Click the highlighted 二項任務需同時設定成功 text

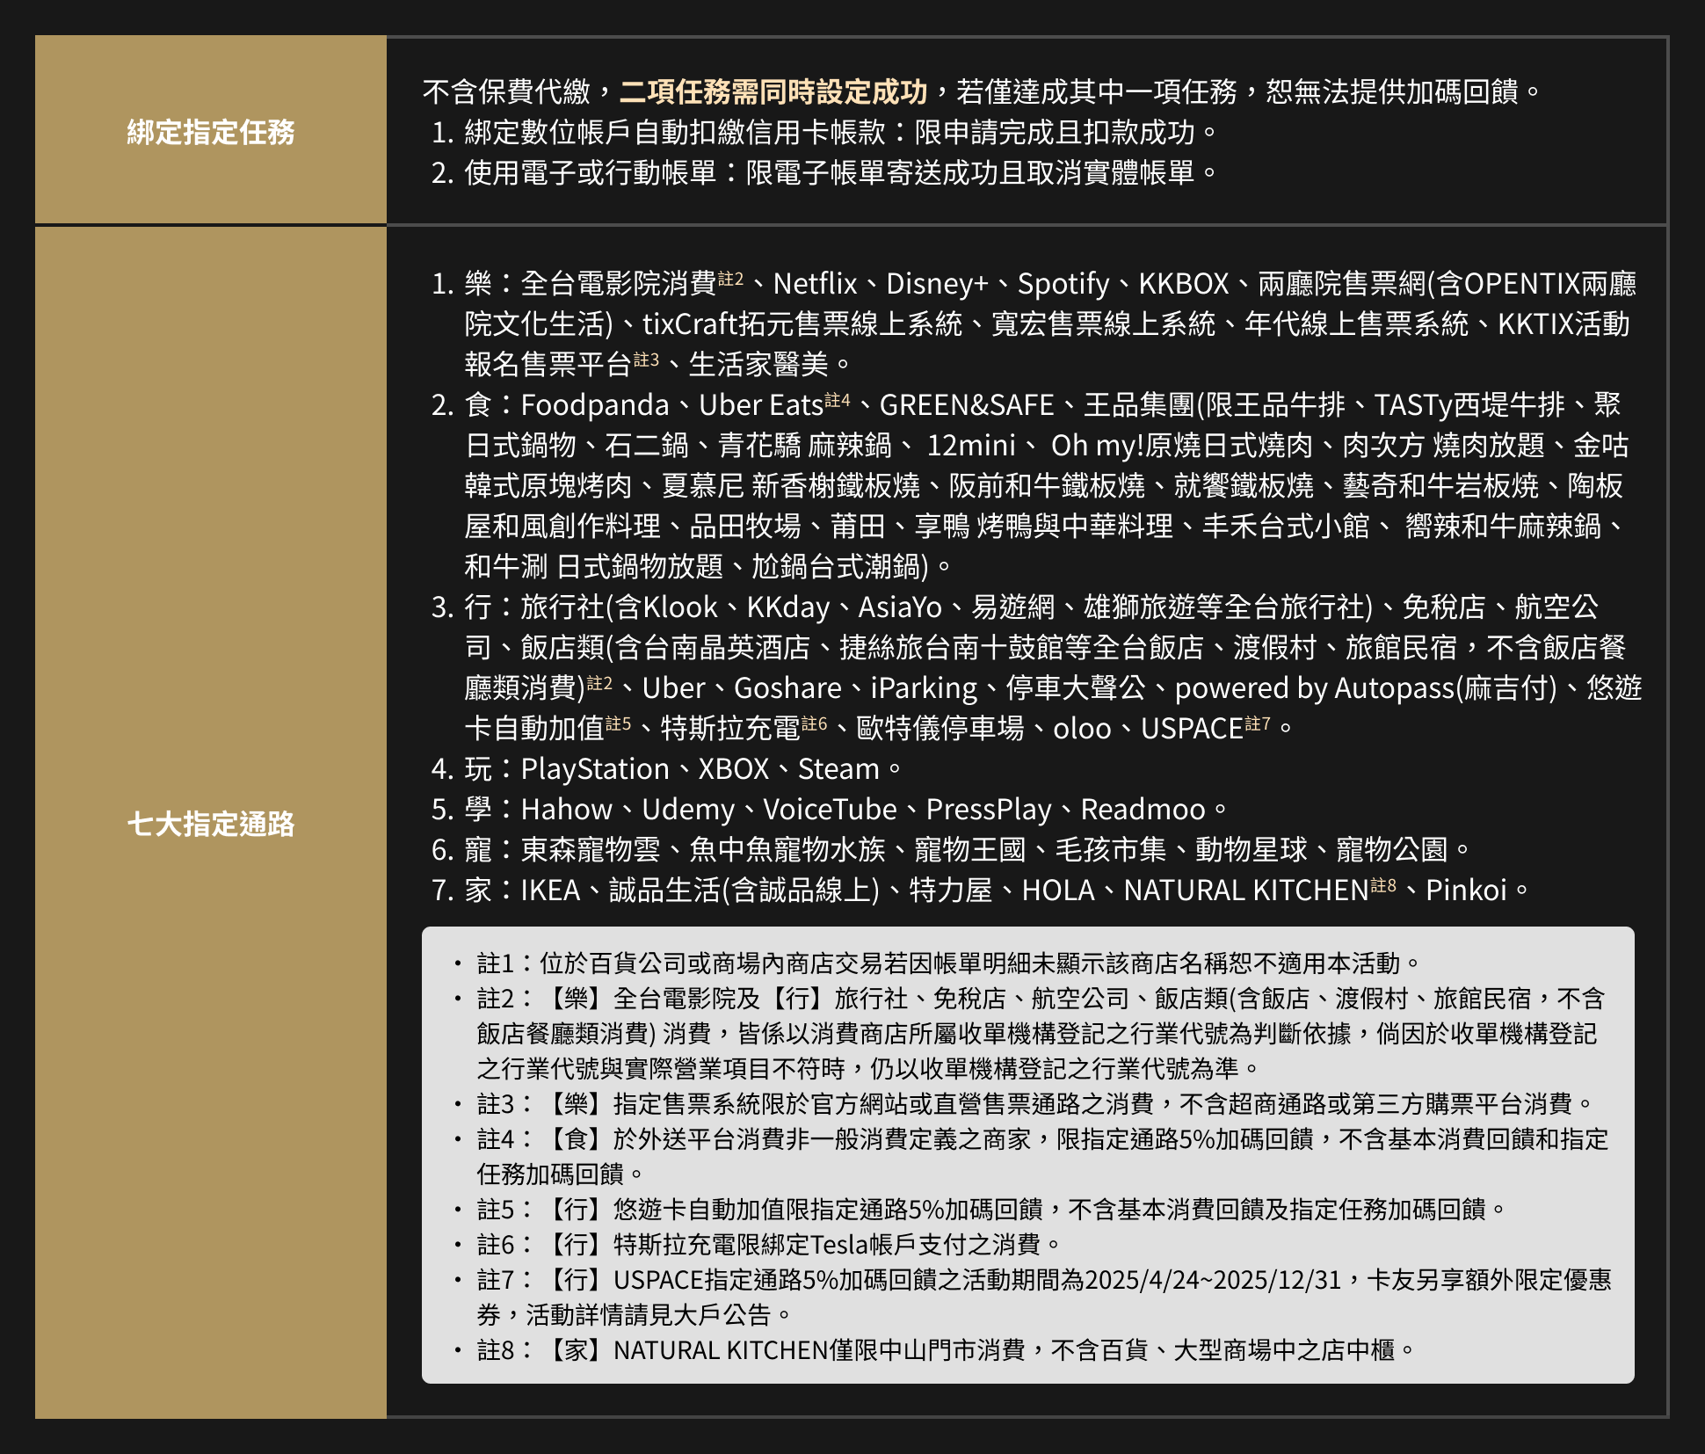(x=773, y=91)
